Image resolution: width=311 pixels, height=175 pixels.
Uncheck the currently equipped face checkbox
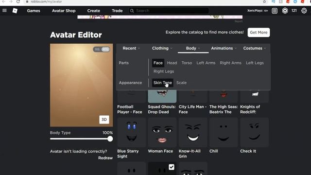tap(172, 167)
